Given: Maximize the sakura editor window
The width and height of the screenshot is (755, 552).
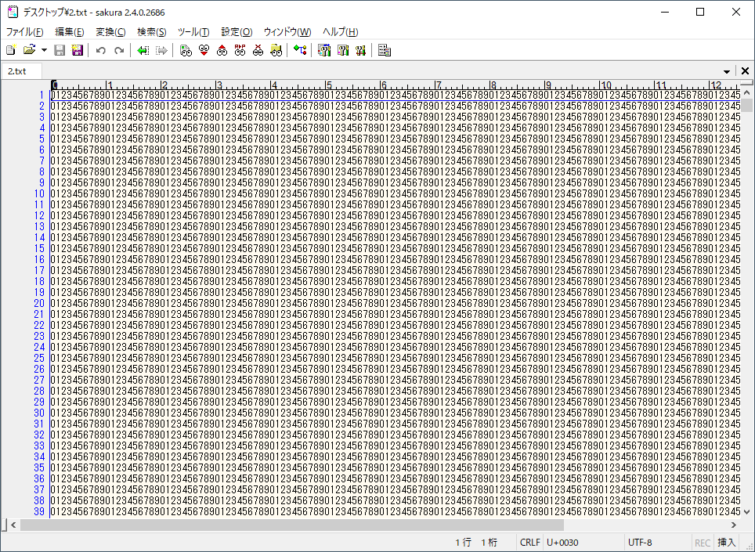Looking at the screenshot, I should tap(701, 12).
